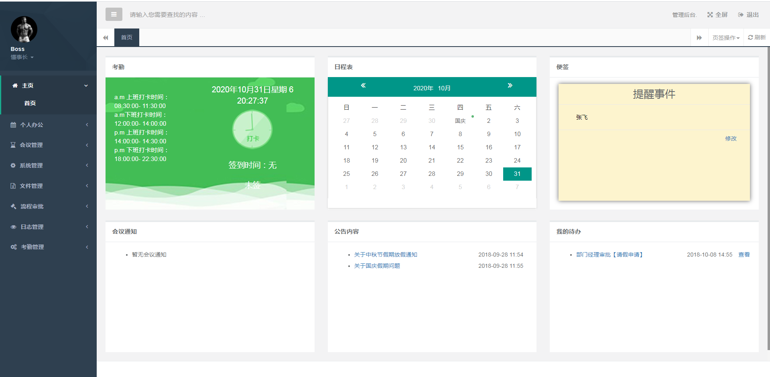Click the hamburger menu toggle button
Image resolution: width=770 pixels, height=377 pixels.
114,14
